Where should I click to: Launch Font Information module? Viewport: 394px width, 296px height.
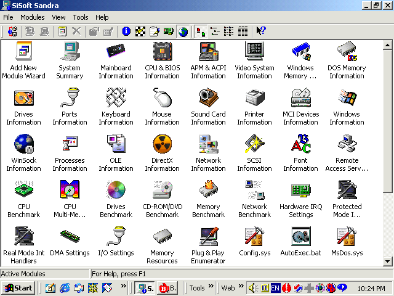tap(301, 154)
